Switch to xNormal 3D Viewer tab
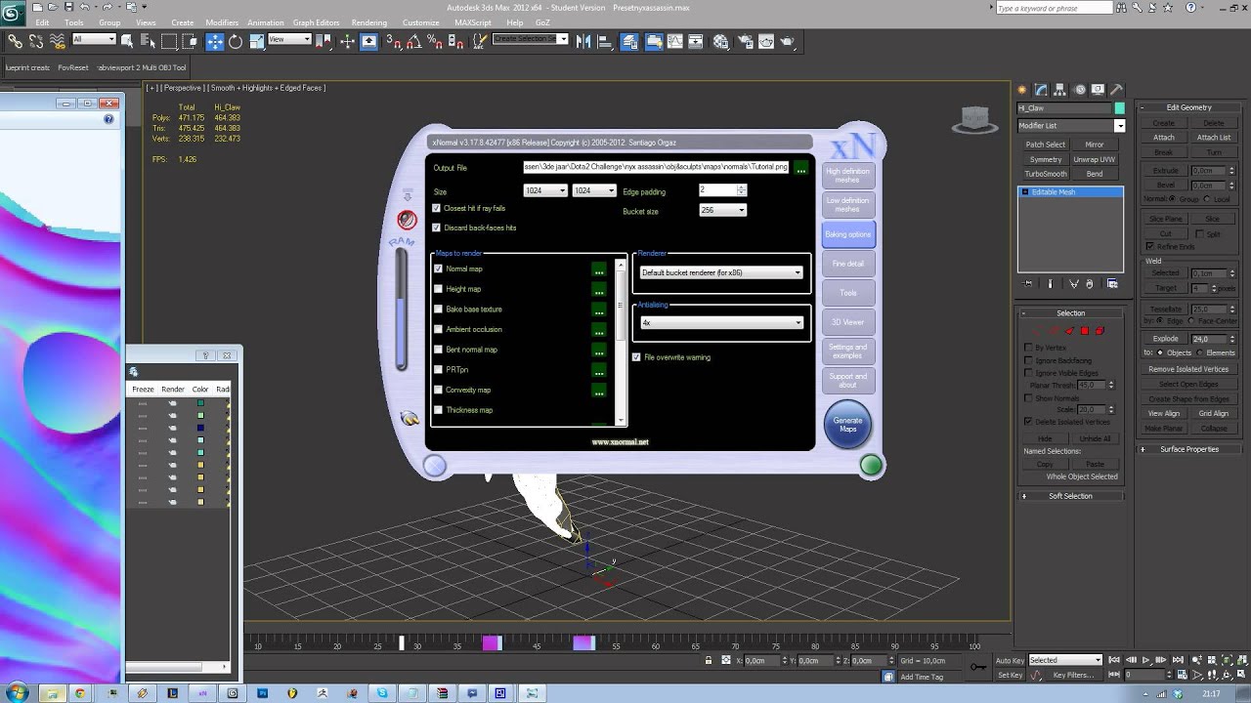The image size is (1251, 703). point(847,321)
